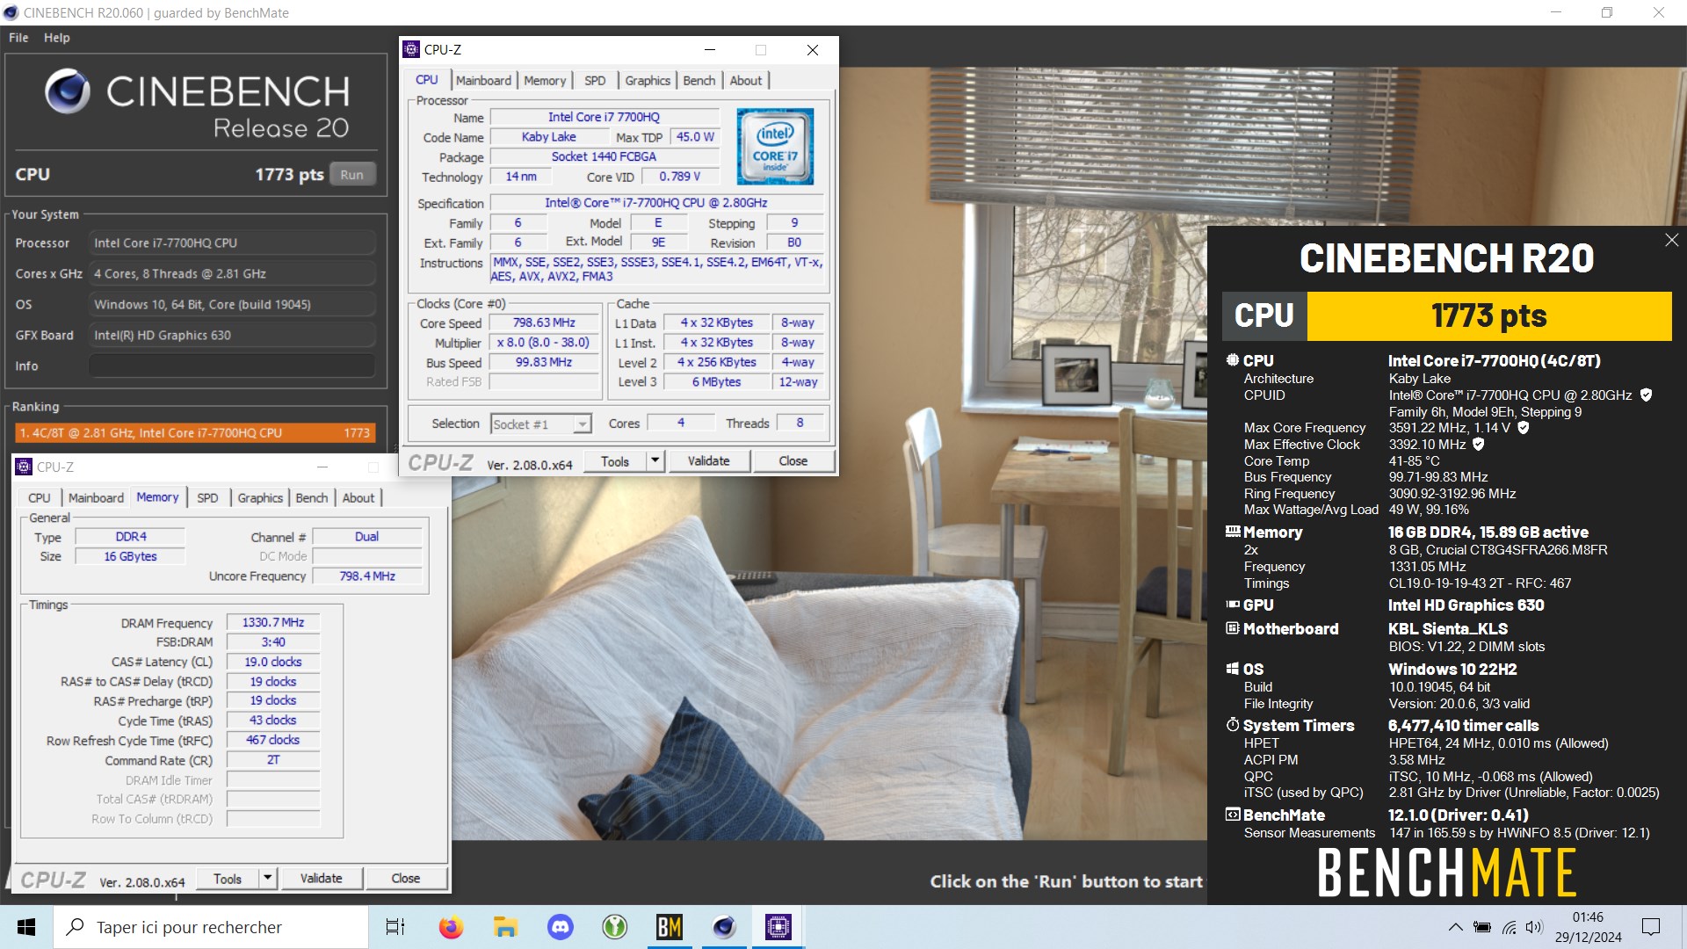Open the battery status tray icon

1482,927
